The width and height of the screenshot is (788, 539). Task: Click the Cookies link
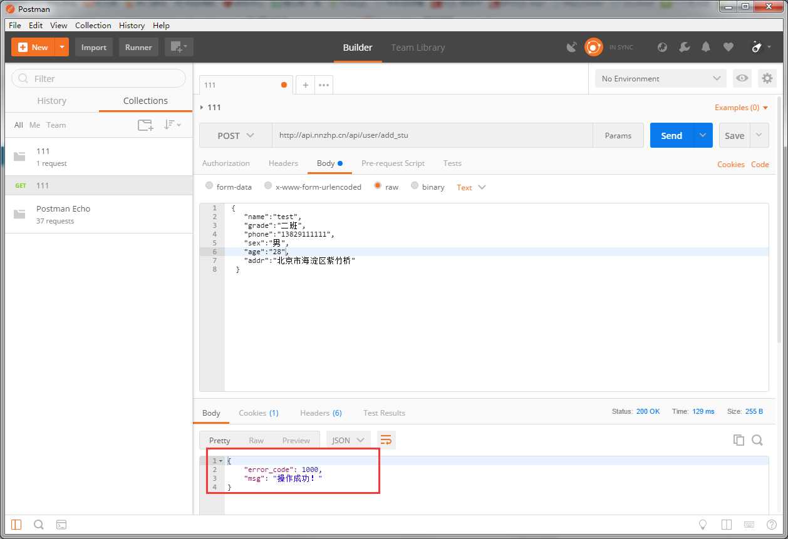click(x=731, y=165)
